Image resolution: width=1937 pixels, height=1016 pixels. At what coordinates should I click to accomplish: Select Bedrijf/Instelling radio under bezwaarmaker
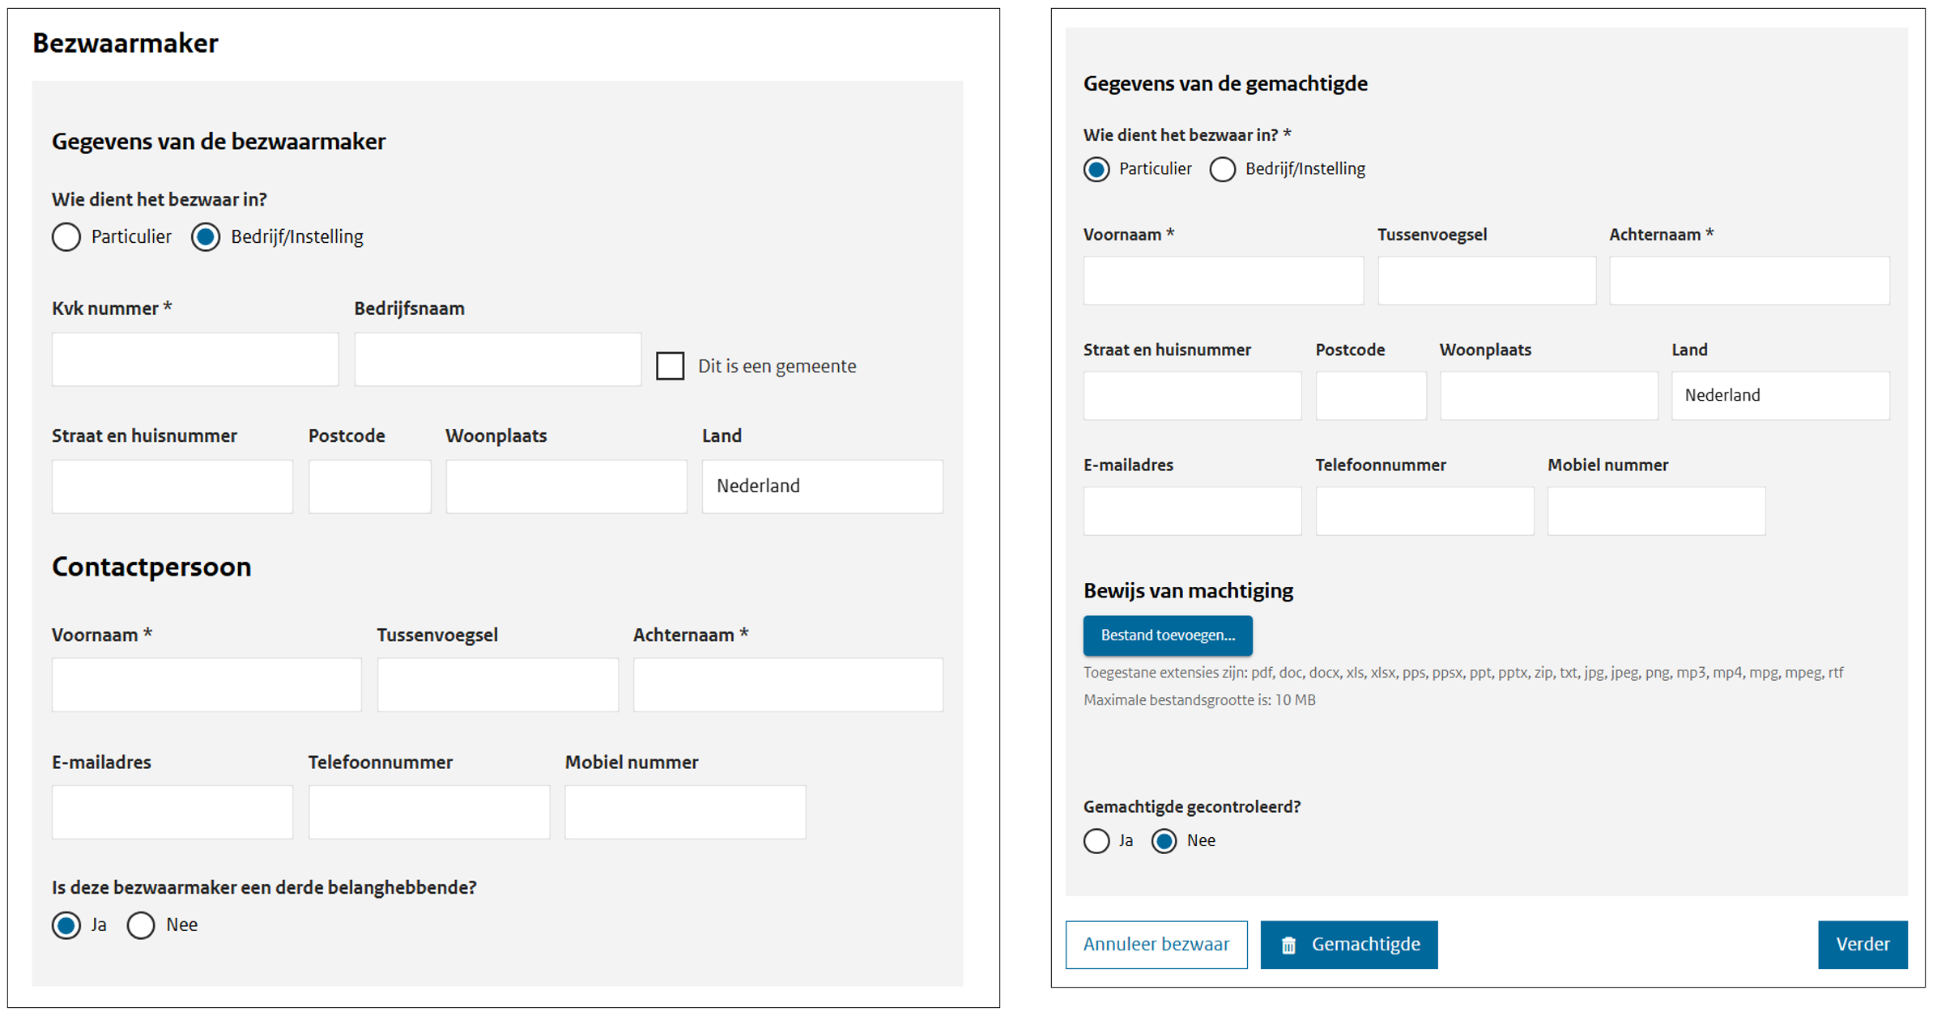click(x=206, y=237)
